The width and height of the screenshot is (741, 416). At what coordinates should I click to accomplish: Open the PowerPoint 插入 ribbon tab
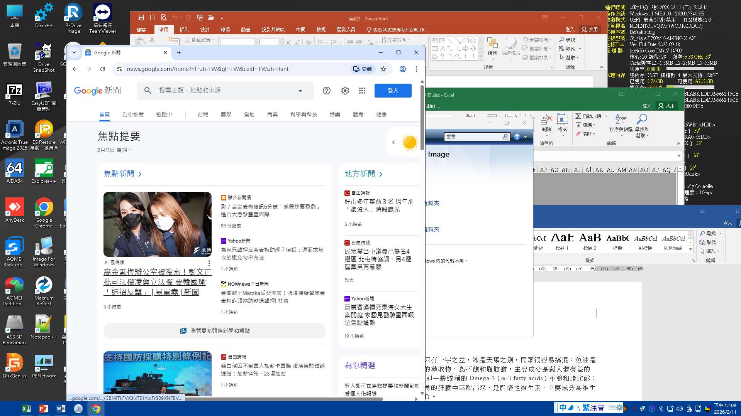point(184,30)
